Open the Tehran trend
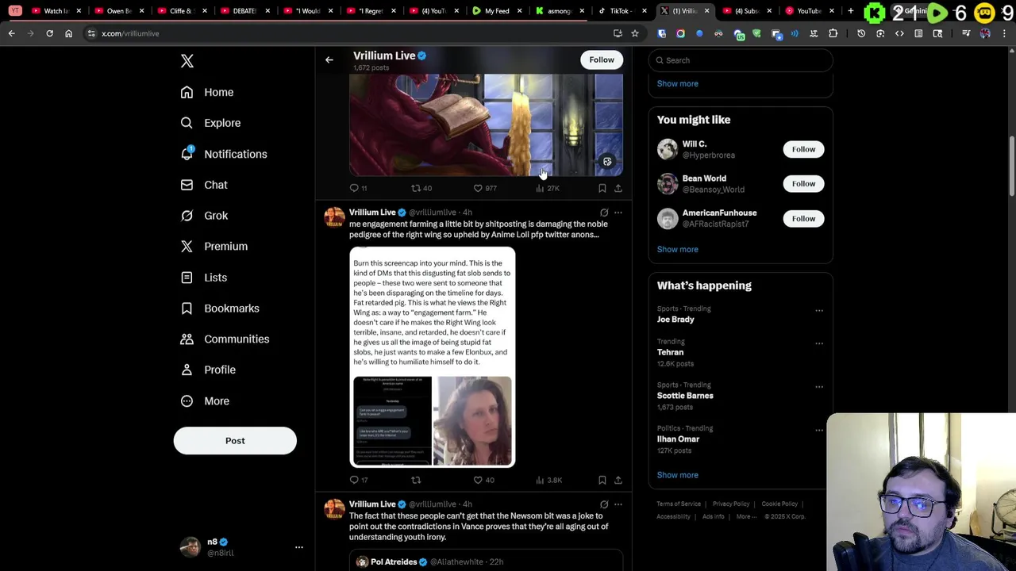 click(670, 352)
